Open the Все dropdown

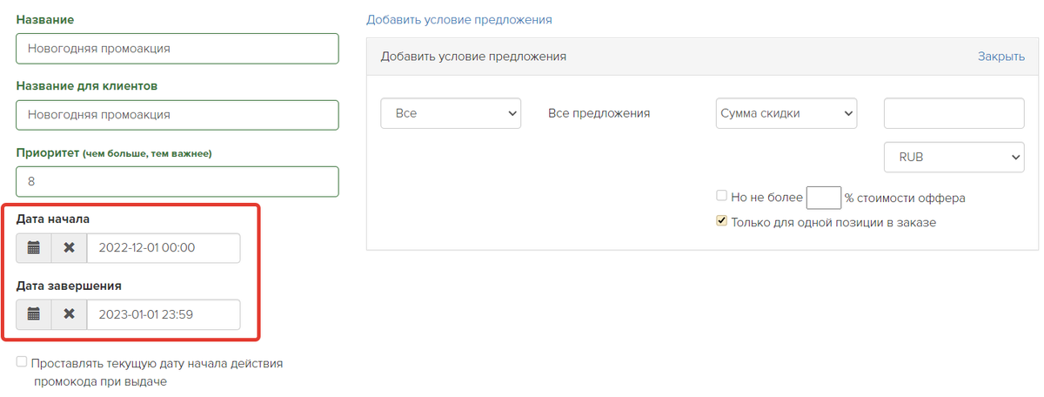pyautogui.click(x=451, y=113)
